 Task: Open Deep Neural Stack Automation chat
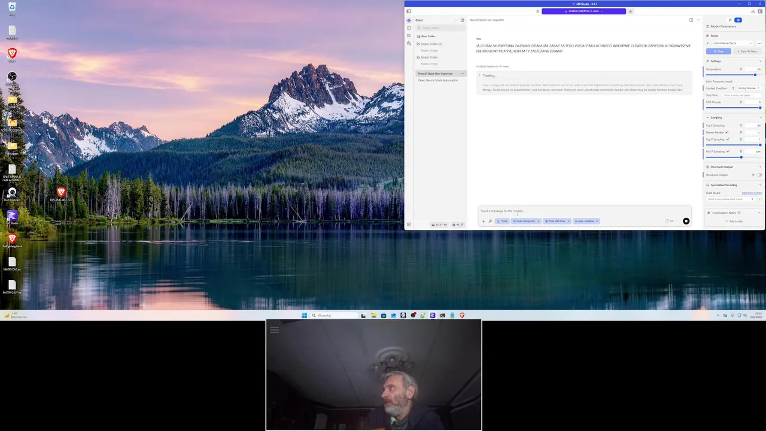(437, 80)
